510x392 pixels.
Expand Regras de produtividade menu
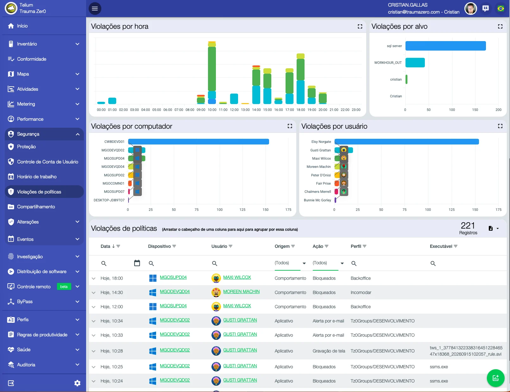(78, 335)
